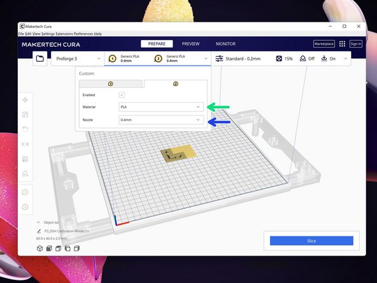Switch to top view camera icon
The image size is (377, 283).
pos(58,249)
